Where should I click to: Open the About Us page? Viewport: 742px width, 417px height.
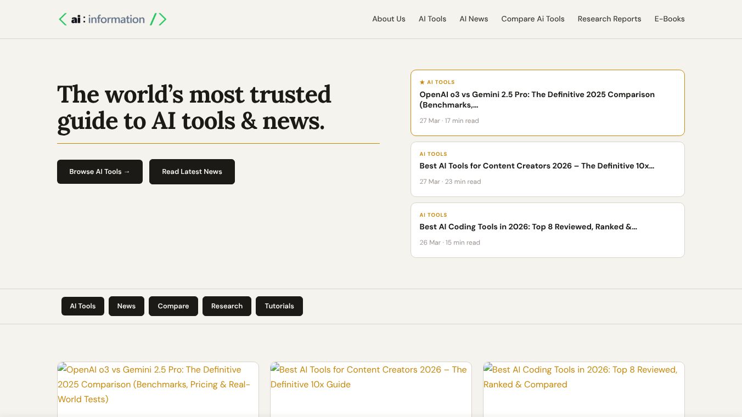point(389,19)
